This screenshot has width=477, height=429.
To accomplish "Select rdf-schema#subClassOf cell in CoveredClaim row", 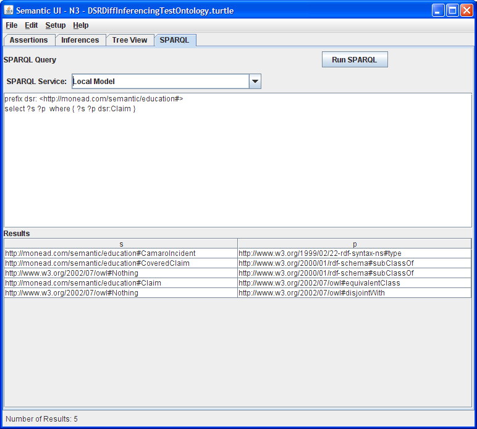I will point(355,263).
